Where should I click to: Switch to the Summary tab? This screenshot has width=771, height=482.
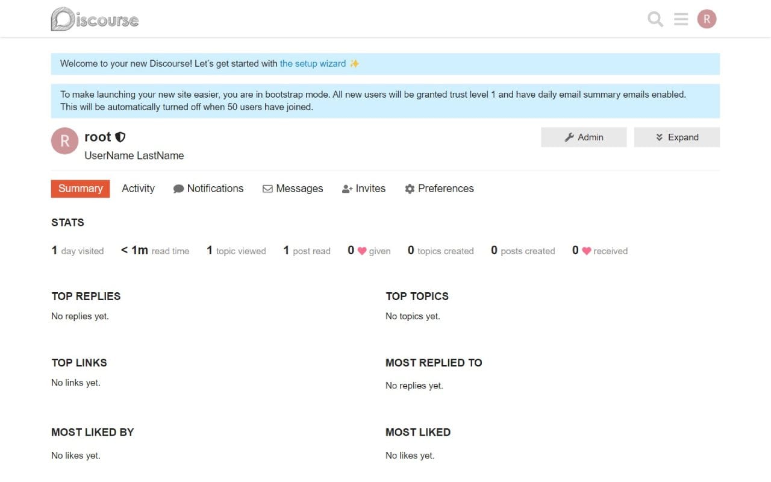(x=80, y=189)
